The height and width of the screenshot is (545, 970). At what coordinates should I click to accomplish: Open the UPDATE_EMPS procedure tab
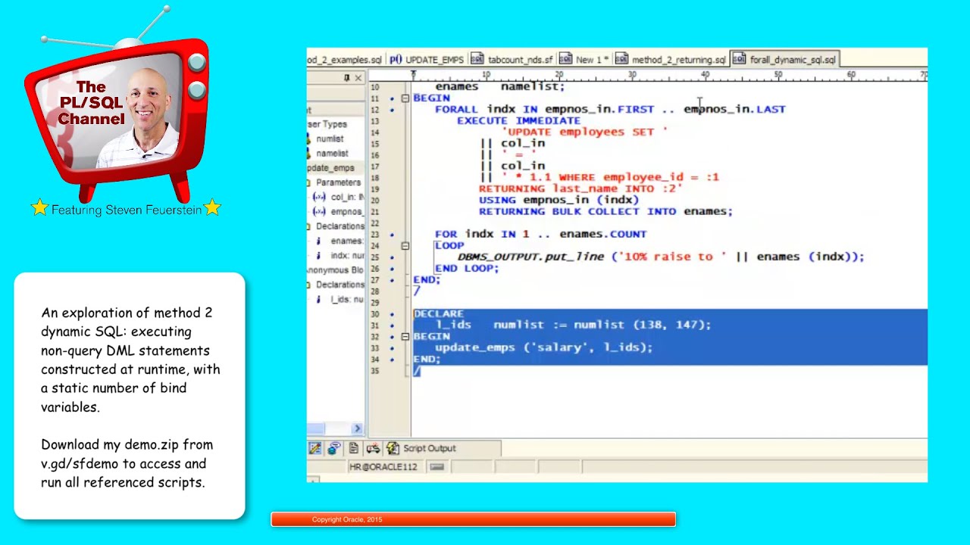coord(427,60)
